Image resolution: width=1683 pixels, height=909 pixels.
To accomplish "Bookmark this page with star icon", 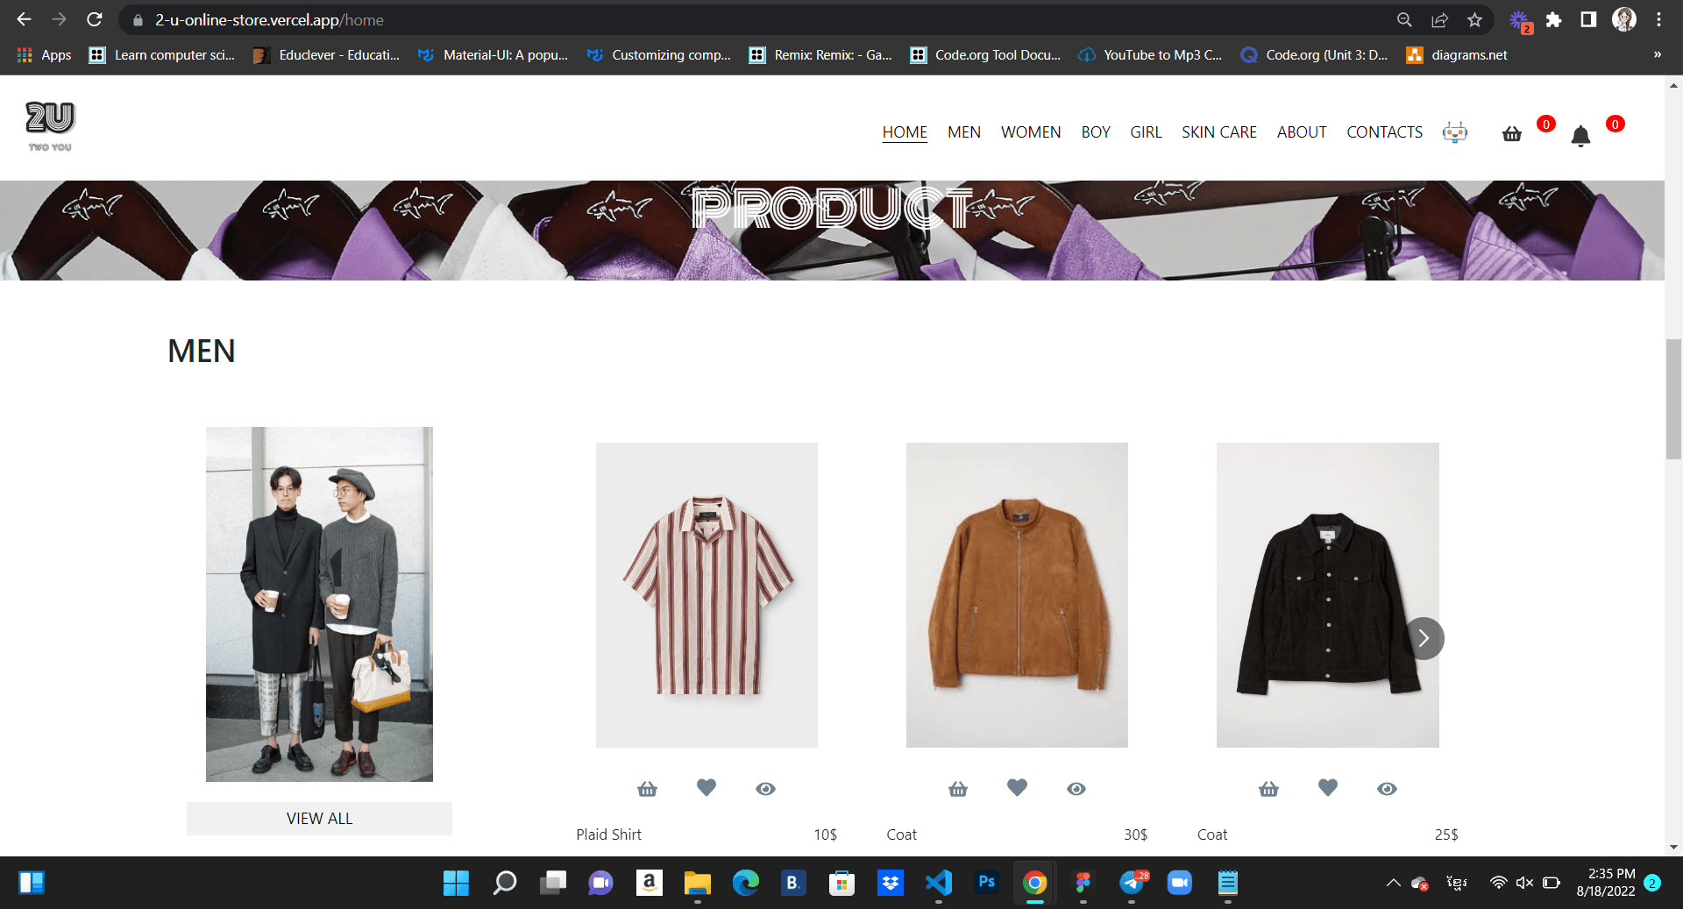I will point(1474,19).
